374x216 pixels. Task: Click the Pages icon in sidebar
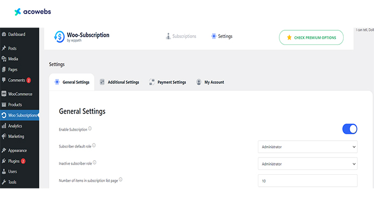point(4,69)
